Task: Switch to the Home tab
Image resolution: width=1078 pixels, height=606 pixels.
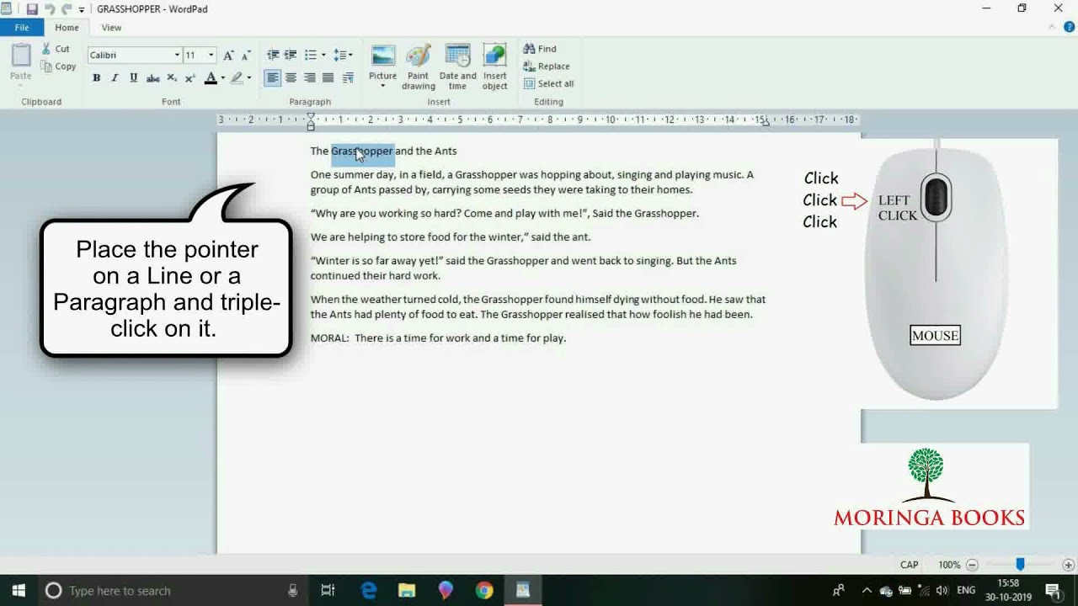Action: tap(67, 28)
